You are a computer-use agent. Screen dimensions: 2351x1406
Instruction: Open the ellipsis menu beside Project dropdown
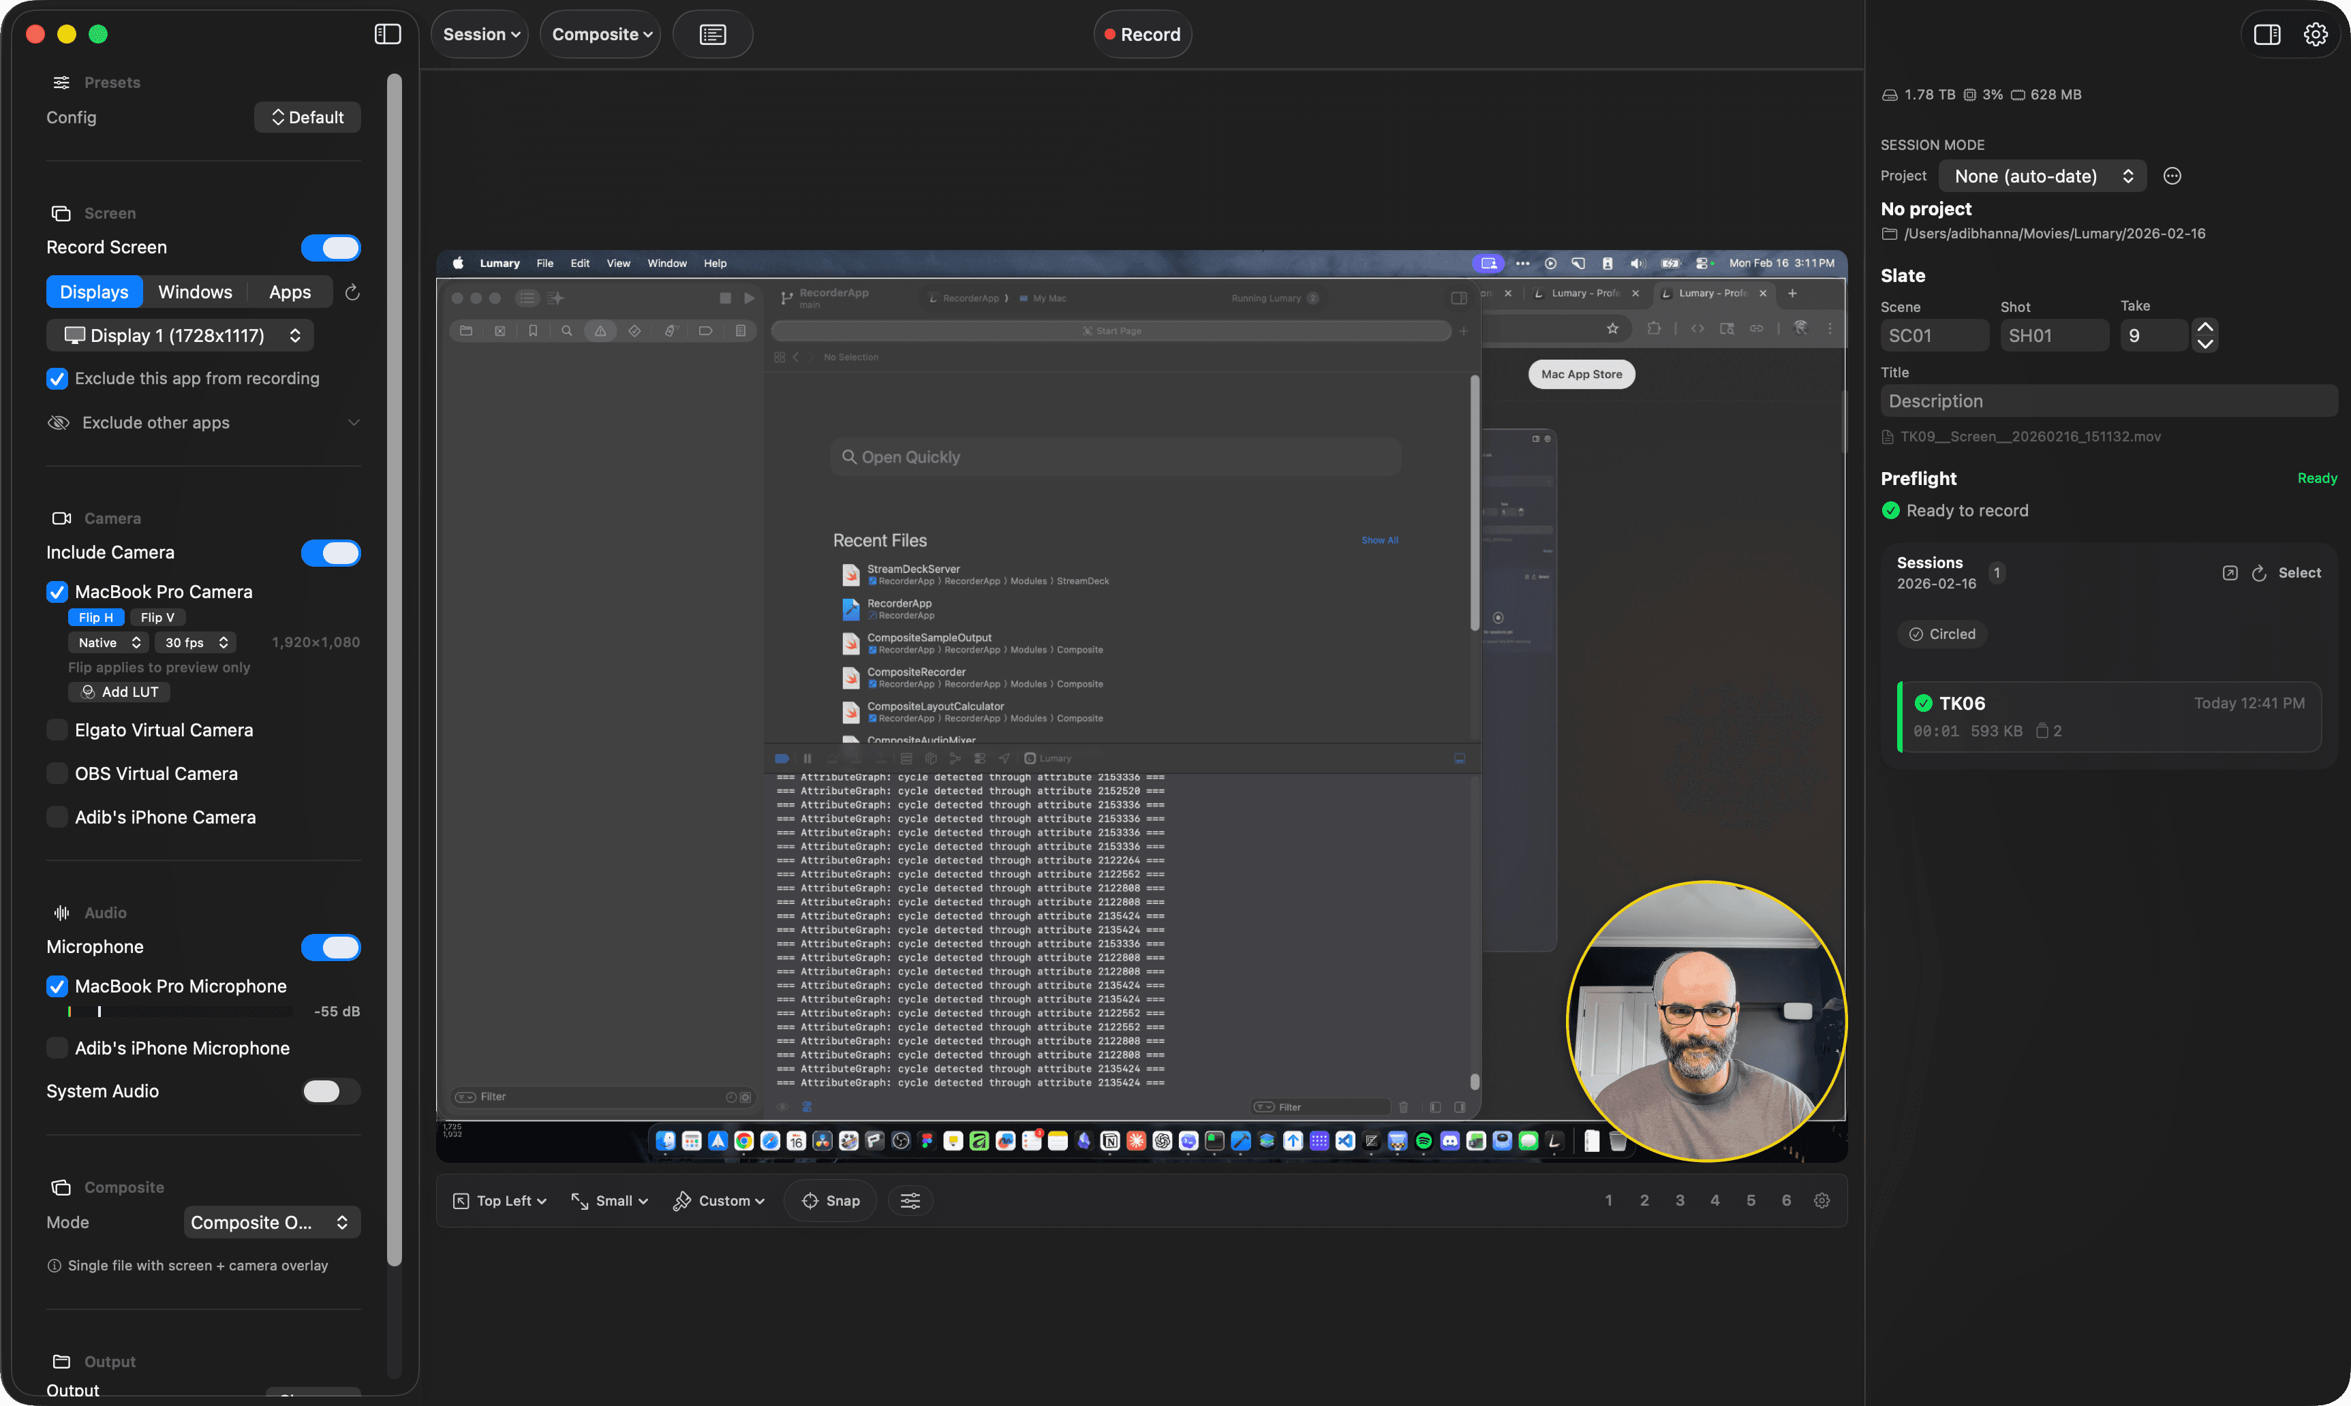coord(2172,175)
